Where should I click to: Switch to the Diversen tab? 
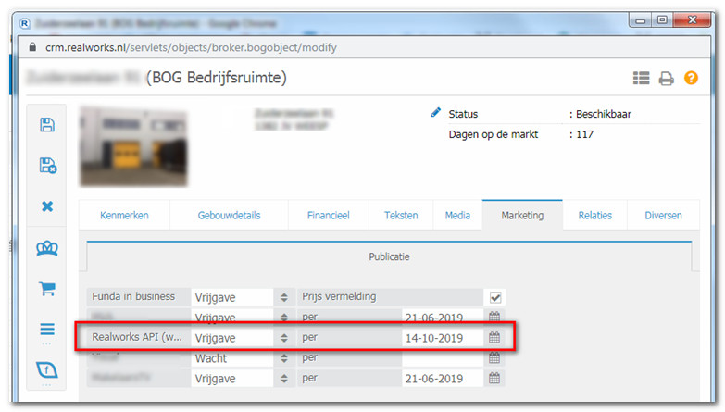pos(663,215)
